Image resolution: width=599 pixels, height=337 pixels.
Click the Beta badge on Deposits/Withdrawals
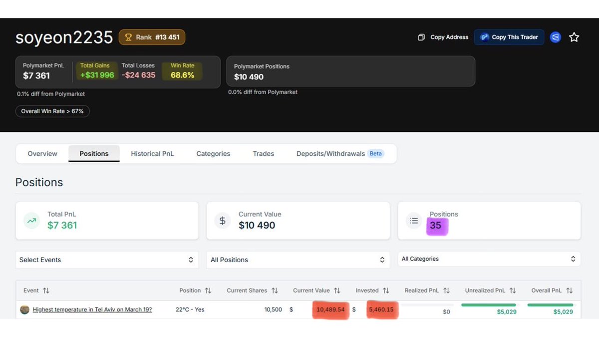click(376, 154)
